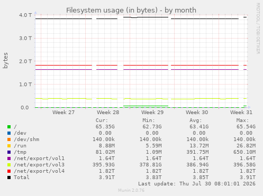Click the Avg: column header

click(x=196, y=120)
